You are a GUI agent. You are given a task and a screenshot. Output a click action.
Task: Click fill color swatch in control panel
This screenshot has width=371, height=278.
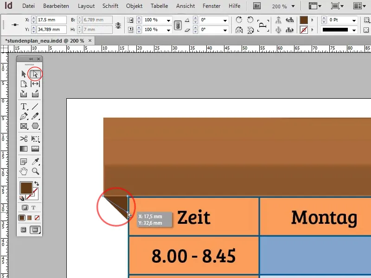(304, 20)
